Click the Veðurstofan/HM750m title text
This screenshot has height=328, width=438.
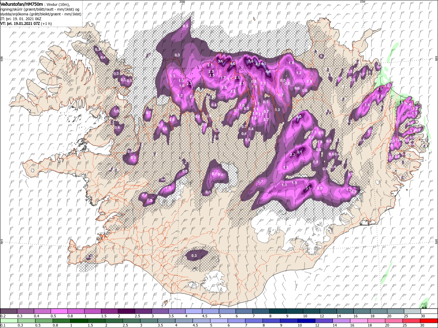click(x=22, y=4)
